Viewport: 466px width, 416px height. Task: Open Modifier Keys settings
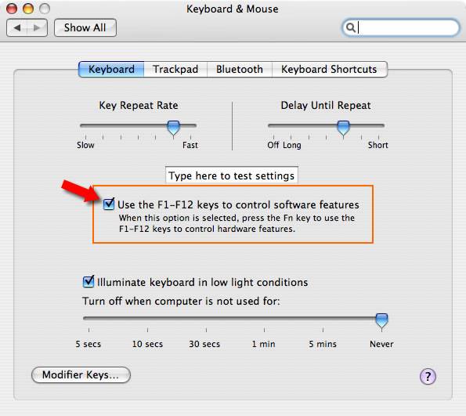81,374
